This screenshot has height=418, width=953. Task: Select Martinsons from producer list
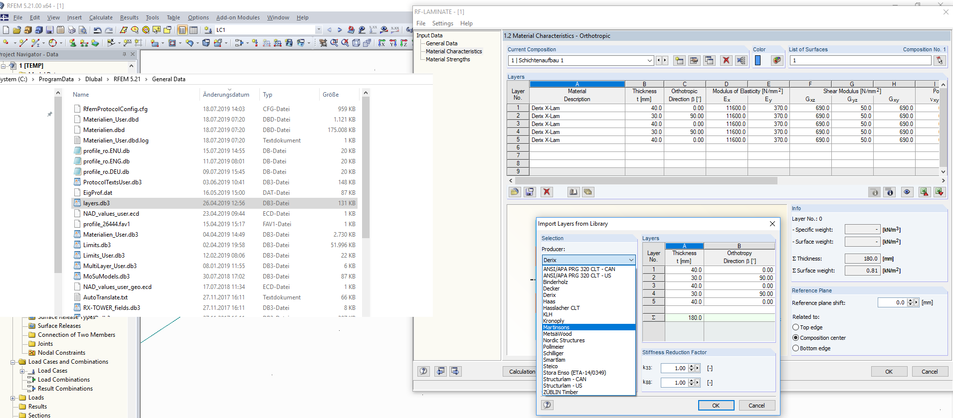pyautogui.click(x=557, y=327)
